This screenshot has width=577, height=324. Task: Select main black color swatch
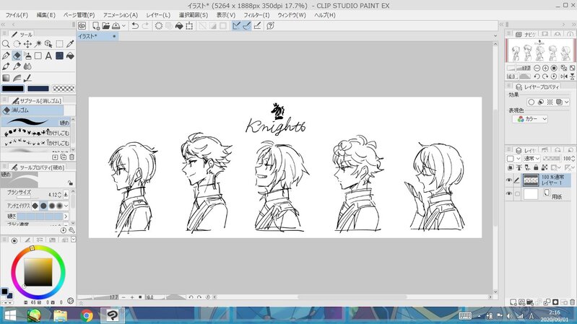(13, 89)
